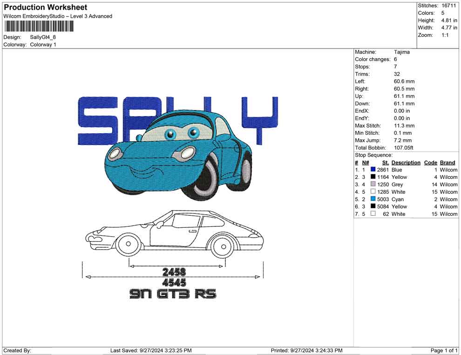Viewport: 461px width, 355px height.
Task: Click the 'Grey' description in stop 3
Action: [397, 184]
